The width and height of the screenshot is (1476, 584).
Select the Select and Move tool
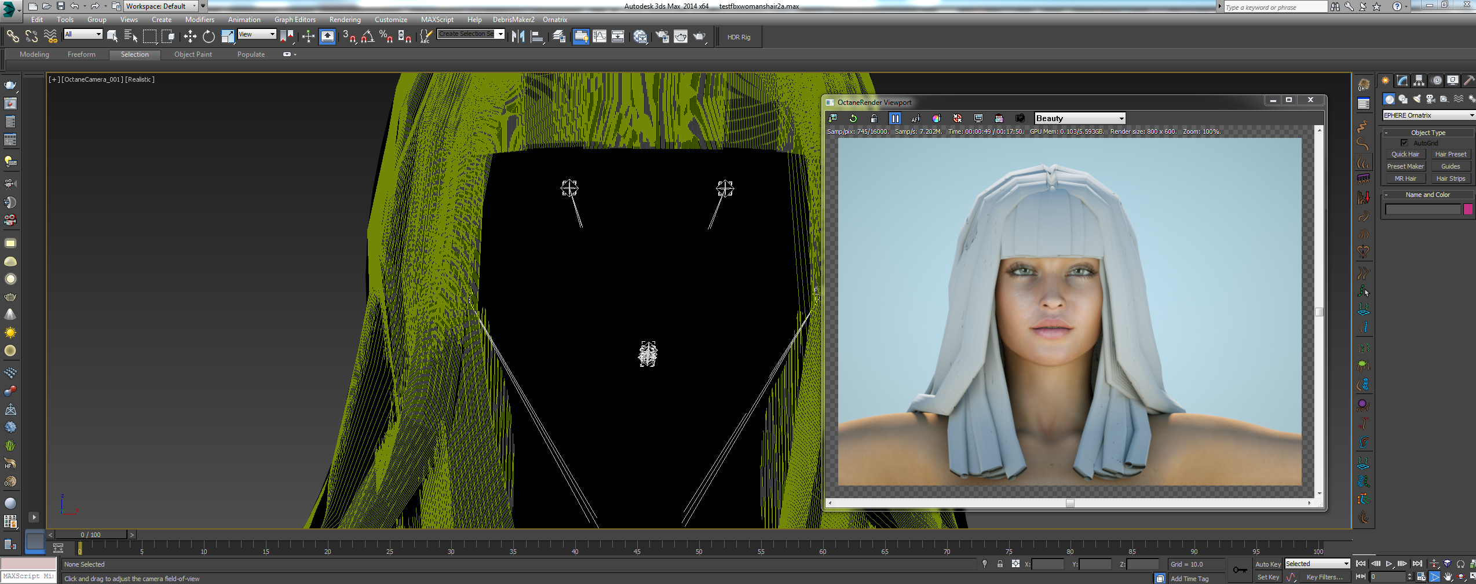pyautogui.click(x=190, y=37)
